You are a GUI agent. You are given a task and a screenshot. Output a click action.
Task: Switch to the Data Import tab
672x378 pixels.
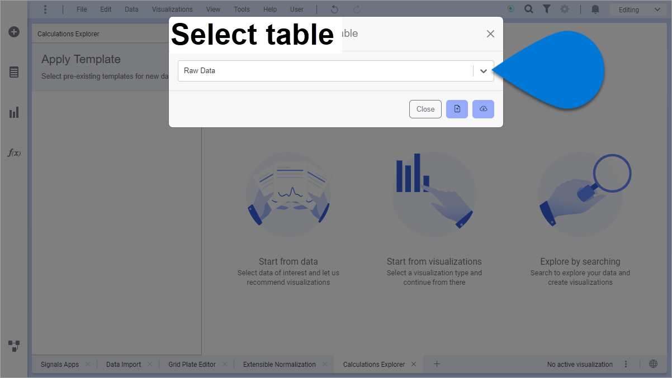[x=124, y=364]
